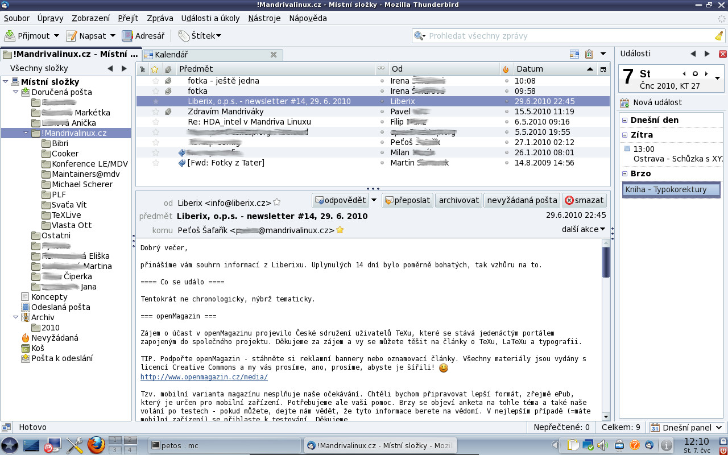
Task: Collapse the !Mandrivalinux.cz folder
Action: pyautogui.click(x=26, y=133)
